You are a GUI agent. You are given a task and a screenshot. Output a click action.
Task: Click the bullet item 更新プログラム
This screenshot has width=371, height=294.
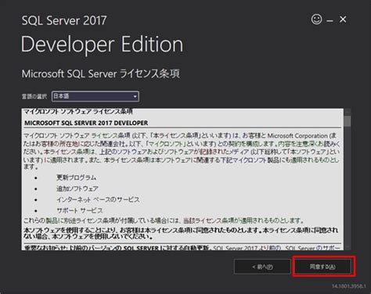tap(77, 177)
